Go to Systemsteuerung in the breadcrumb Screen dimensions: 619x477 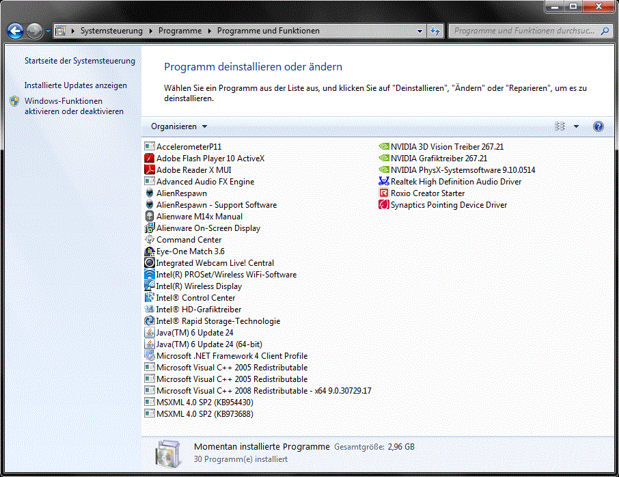(111, 31)
